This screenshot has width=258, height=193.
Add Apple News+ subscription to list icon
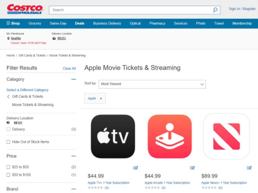click(249, 168)
